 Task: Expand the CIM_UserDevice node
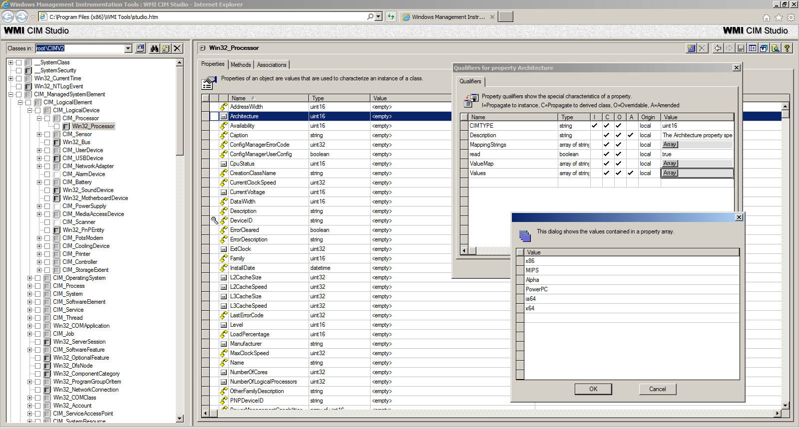(x=39, y=150)
